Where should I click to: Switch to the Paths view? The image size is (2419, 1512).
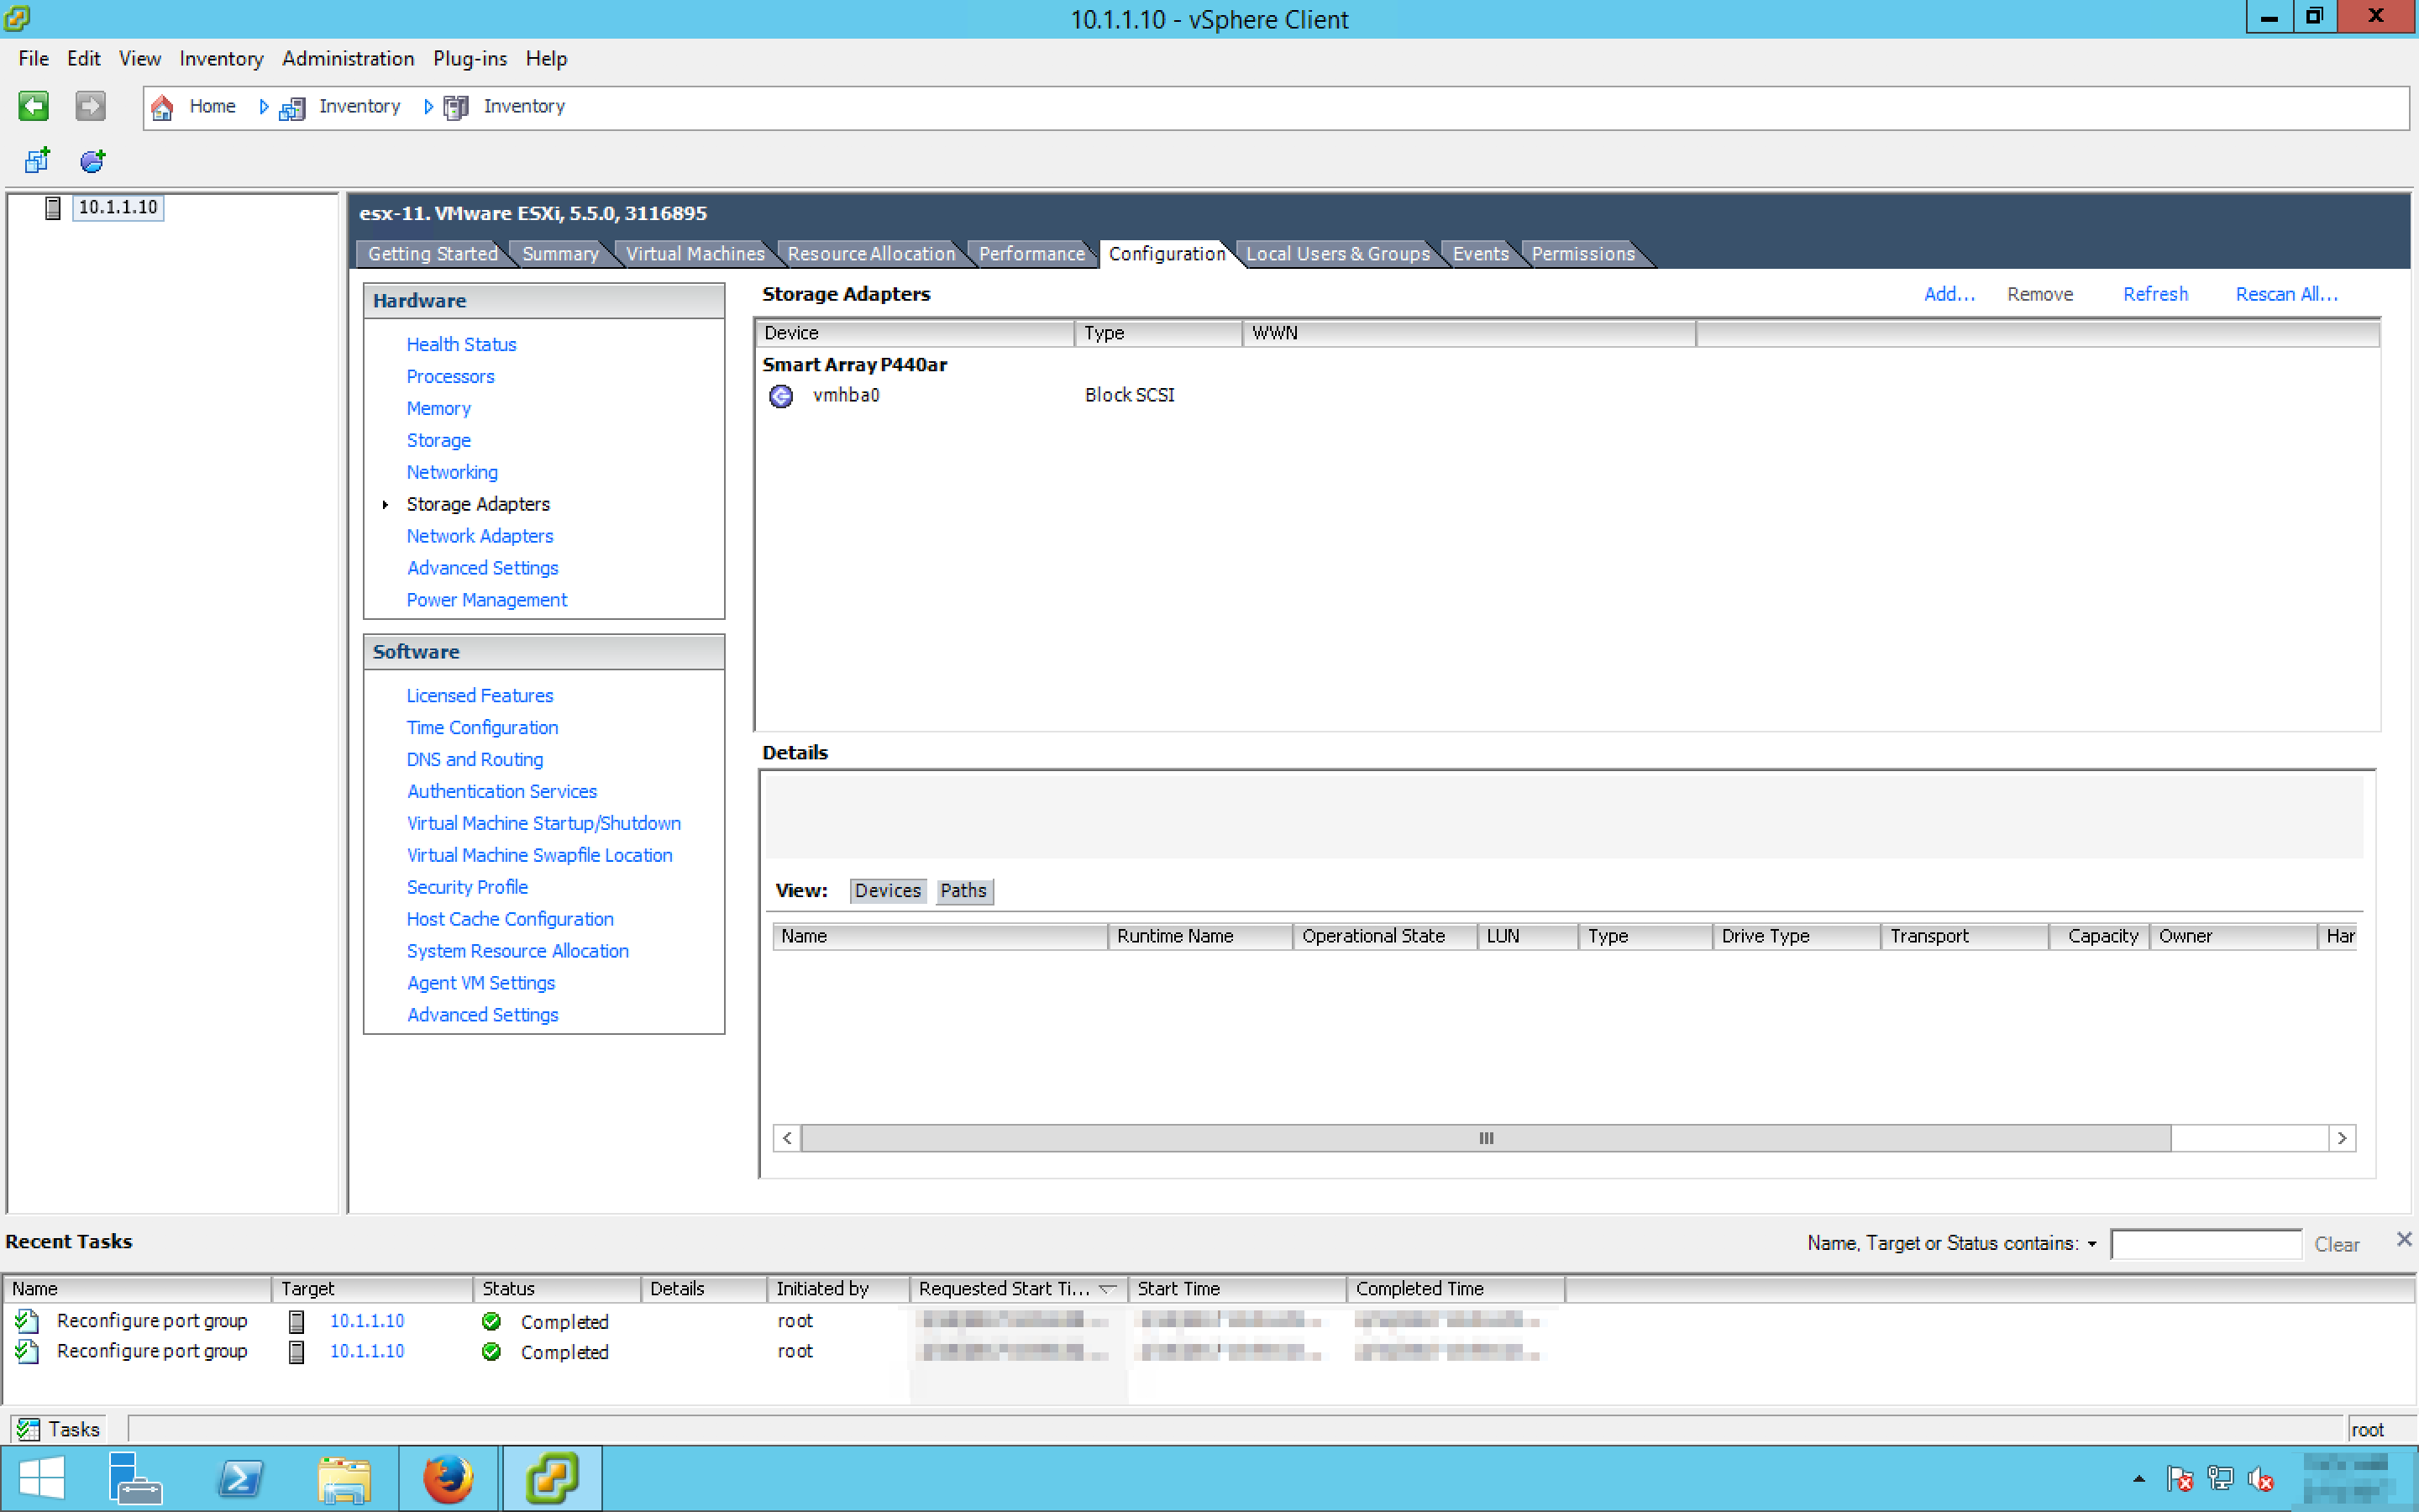[x=963, y=890]
